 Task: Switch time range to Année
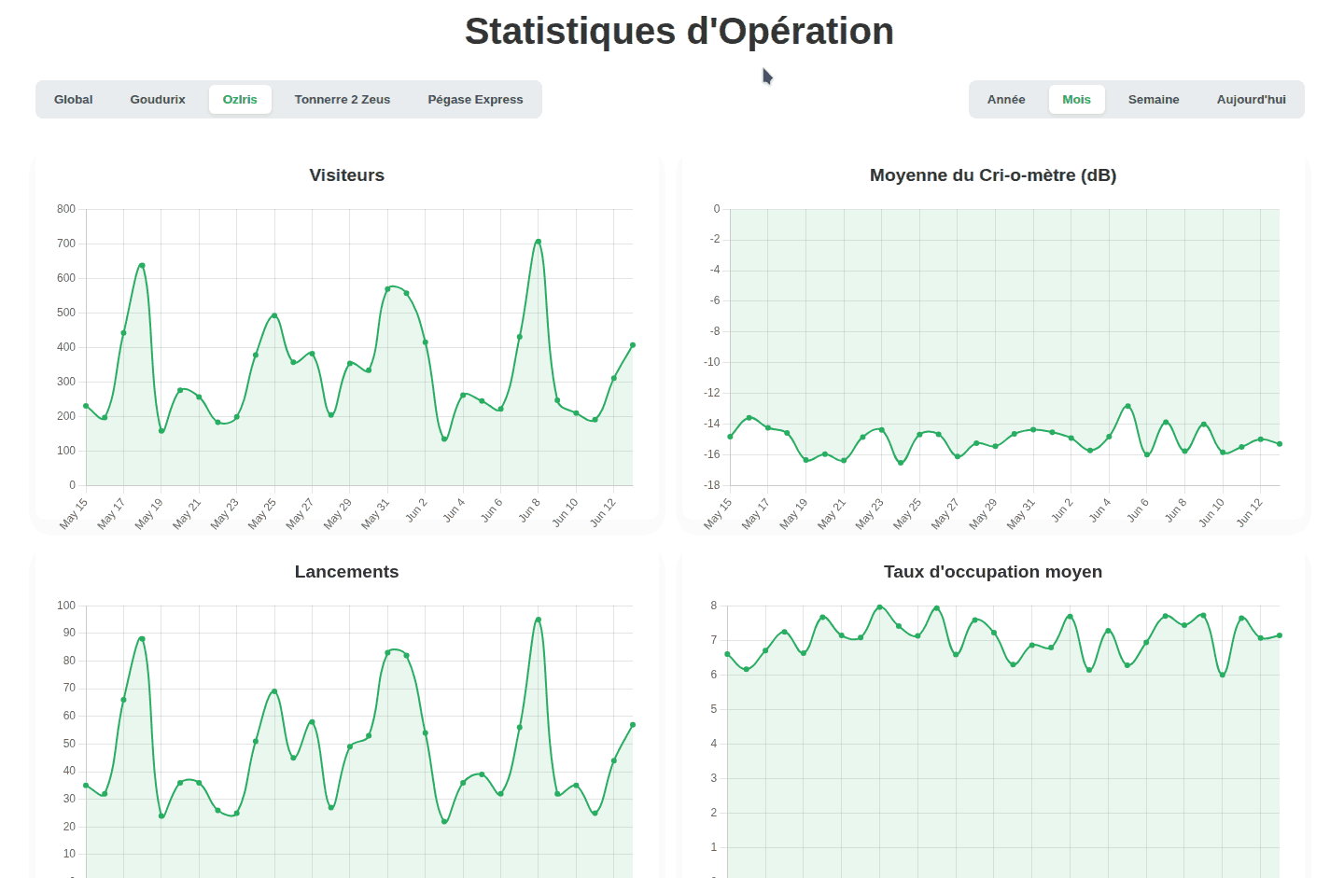(x=1006, y=100)
